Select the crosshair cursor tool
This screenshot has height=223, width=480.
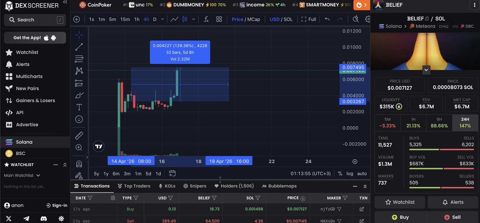click(79, 35)
